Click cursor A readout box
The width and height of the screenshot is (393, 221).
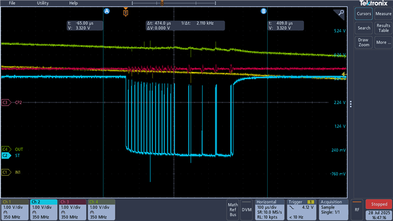[85, 26]
